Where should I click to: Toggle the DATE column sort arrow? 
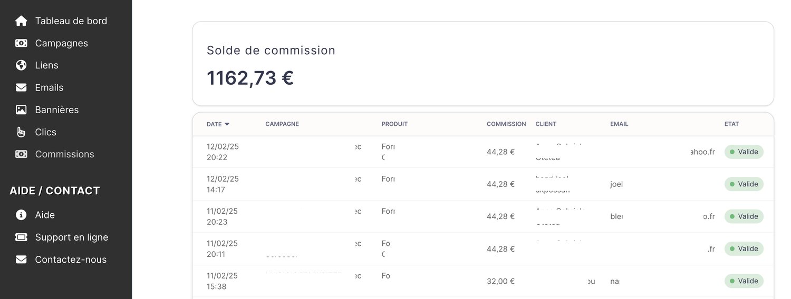[x=227, y=124]
